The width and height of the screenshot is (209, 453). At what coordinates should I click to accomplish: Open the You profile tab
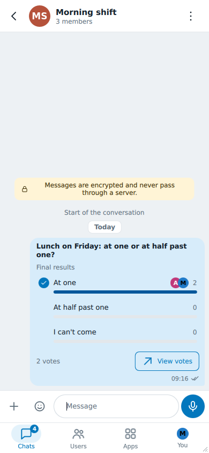183,437
